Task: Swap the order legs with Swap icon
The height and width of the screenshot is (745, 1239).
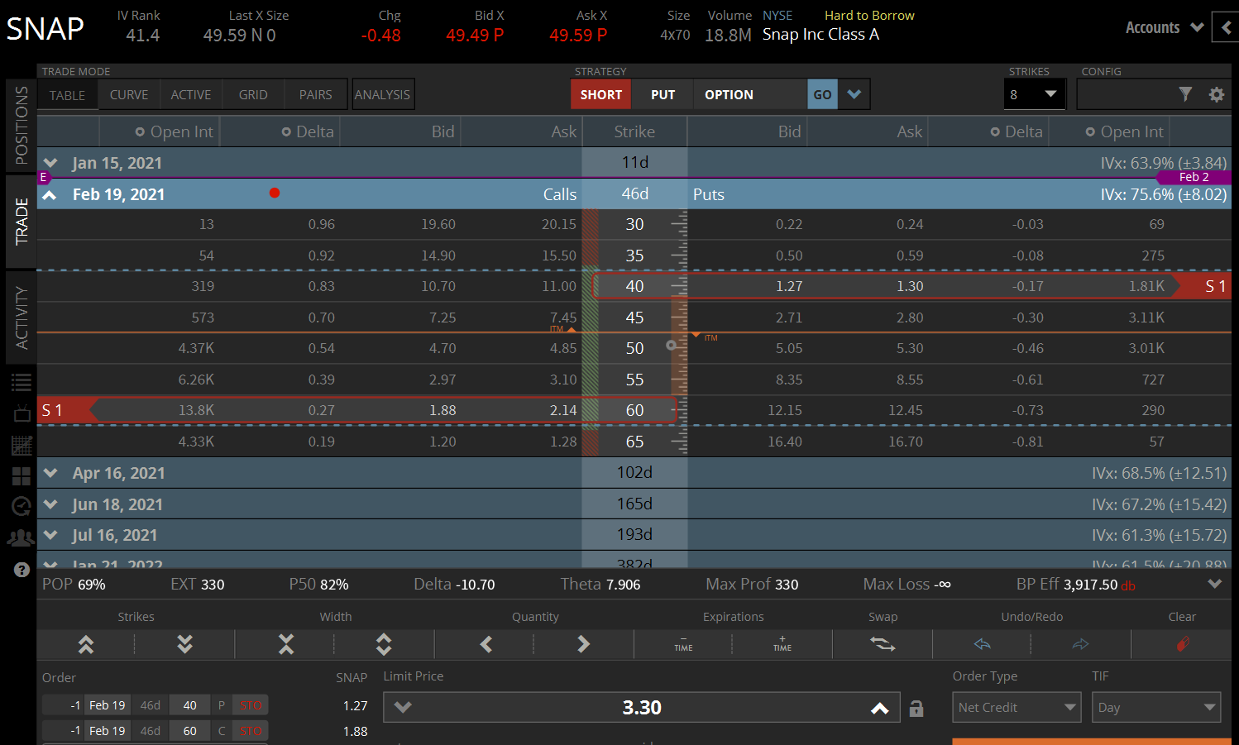Action: click(883, 644)
